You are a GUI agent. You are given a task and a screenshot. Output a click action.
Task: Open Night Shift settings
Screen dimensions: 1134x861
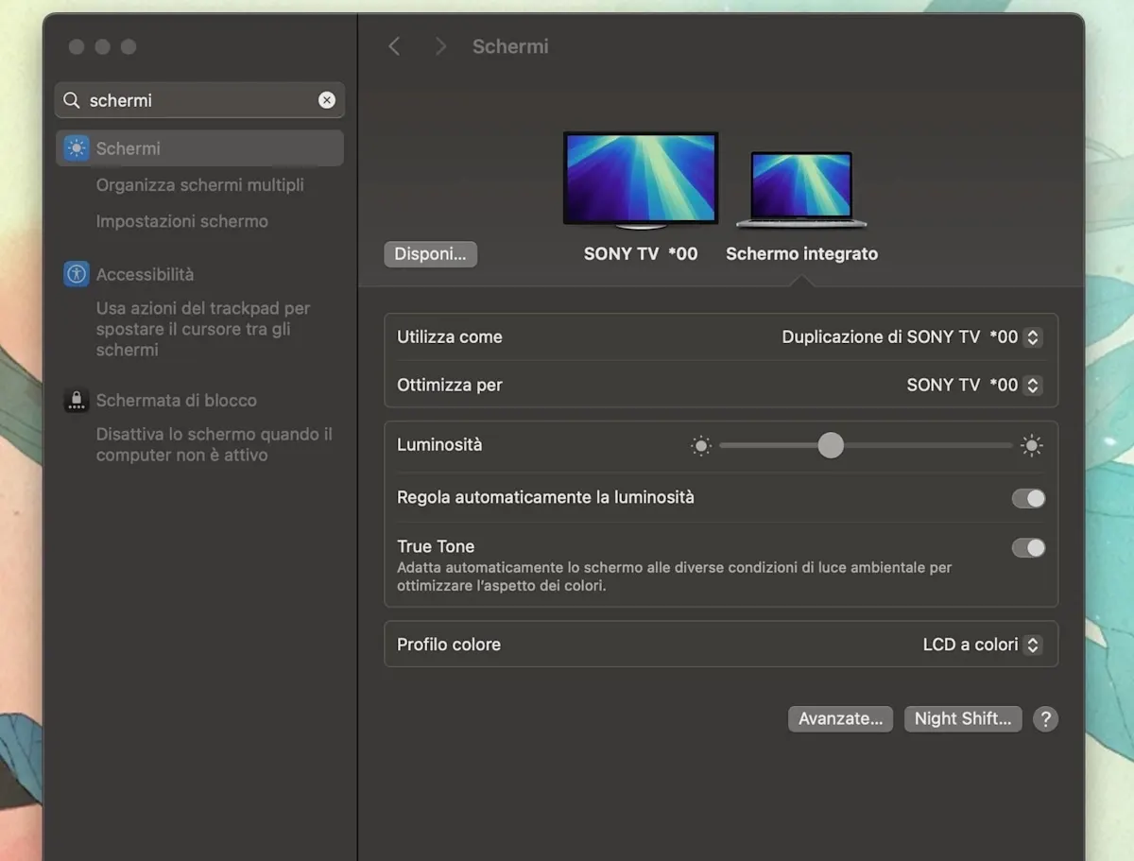coord(962,718)
